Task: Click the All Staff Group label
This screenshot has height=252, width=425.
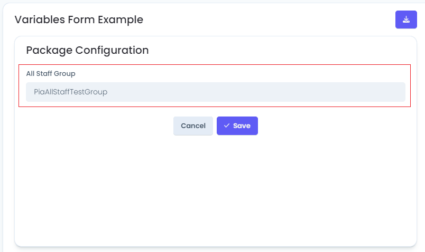Action: 51,74
